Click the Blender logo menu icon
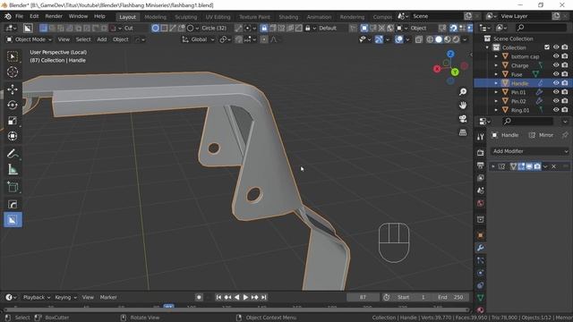Viewport: 573px width, 322px height. point(8,16)
